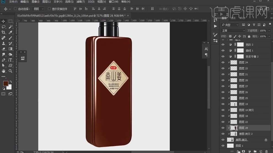Hide the 图层 24 layer

click(223, 62)
